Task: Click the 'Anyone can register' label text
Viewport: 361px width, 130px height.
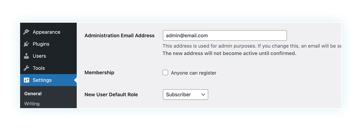Action: pos(194,73)
